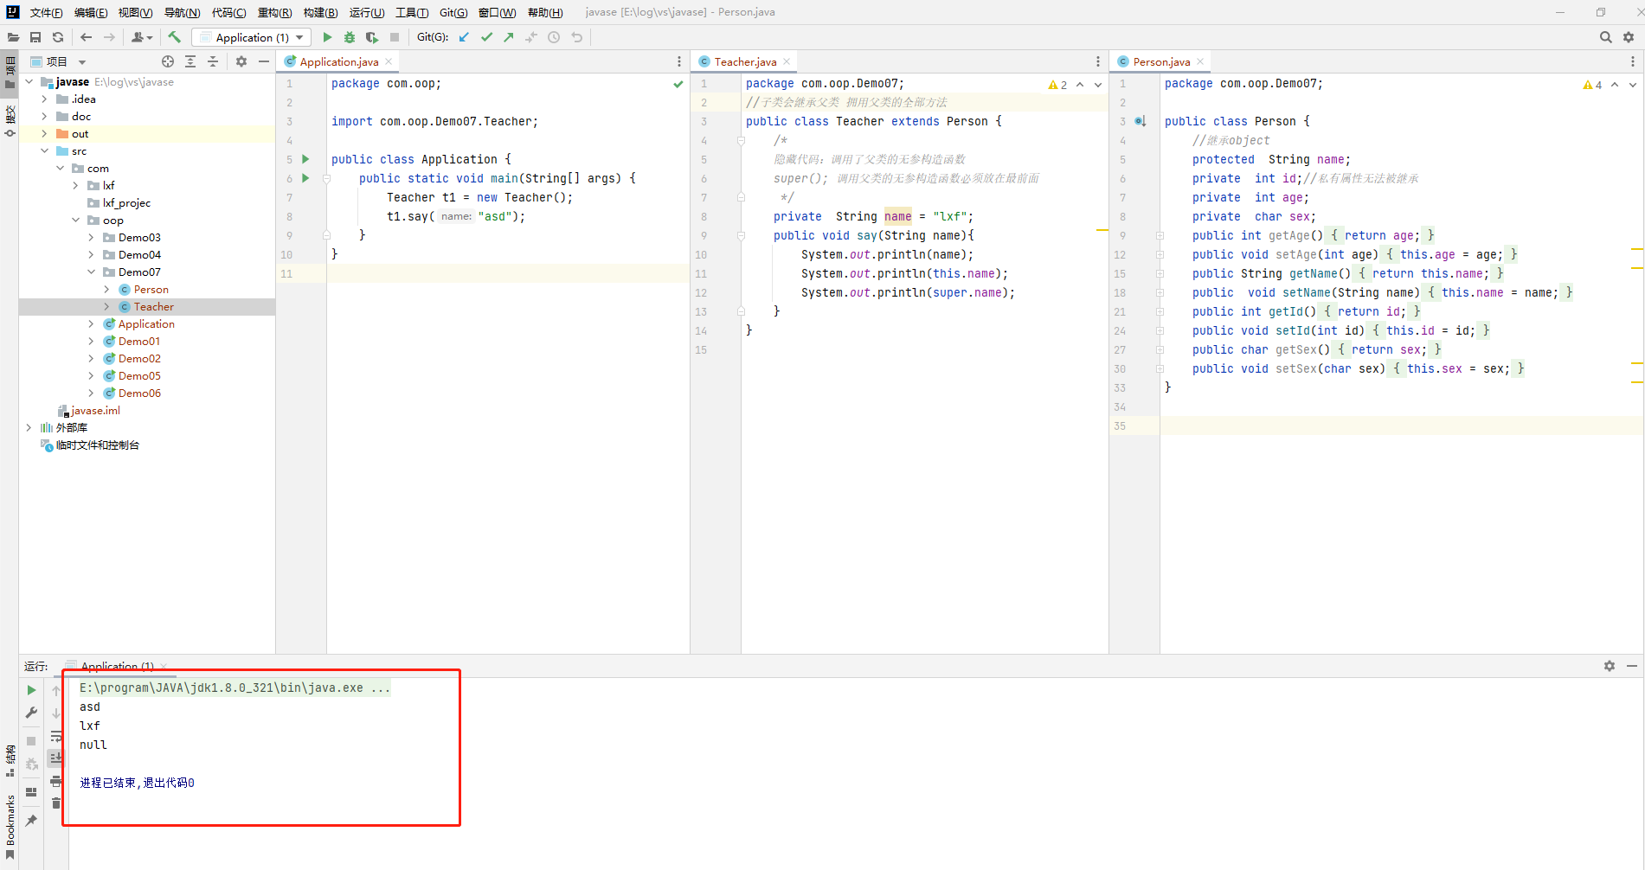Open project panel options gear
The image size is (1645, 870).
click(x=241, y=61)
